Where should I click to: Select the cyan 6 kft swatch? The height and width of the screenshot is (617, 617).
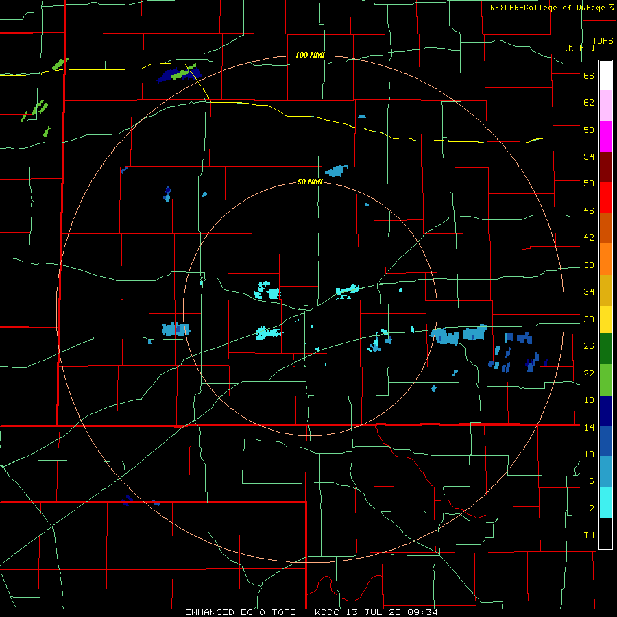pyautogui.click(x=605, y=503)
